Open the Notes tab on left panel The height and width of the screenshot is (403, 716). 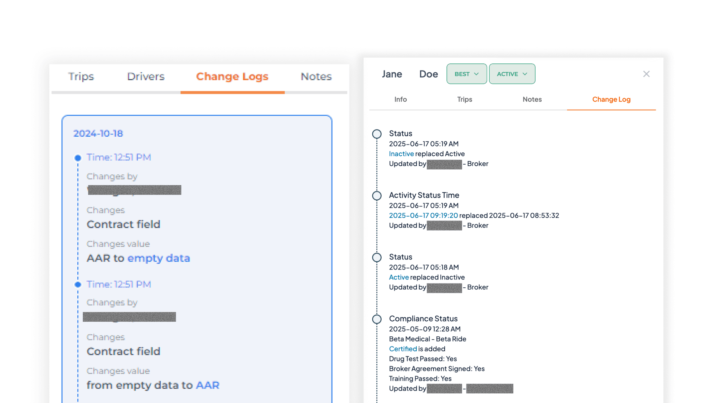[316, 77]
